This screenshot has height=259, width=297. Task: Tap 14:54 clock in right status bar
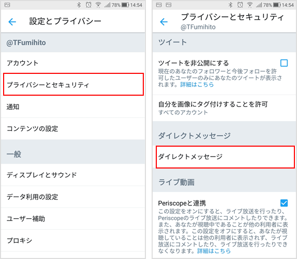point(288,5)
